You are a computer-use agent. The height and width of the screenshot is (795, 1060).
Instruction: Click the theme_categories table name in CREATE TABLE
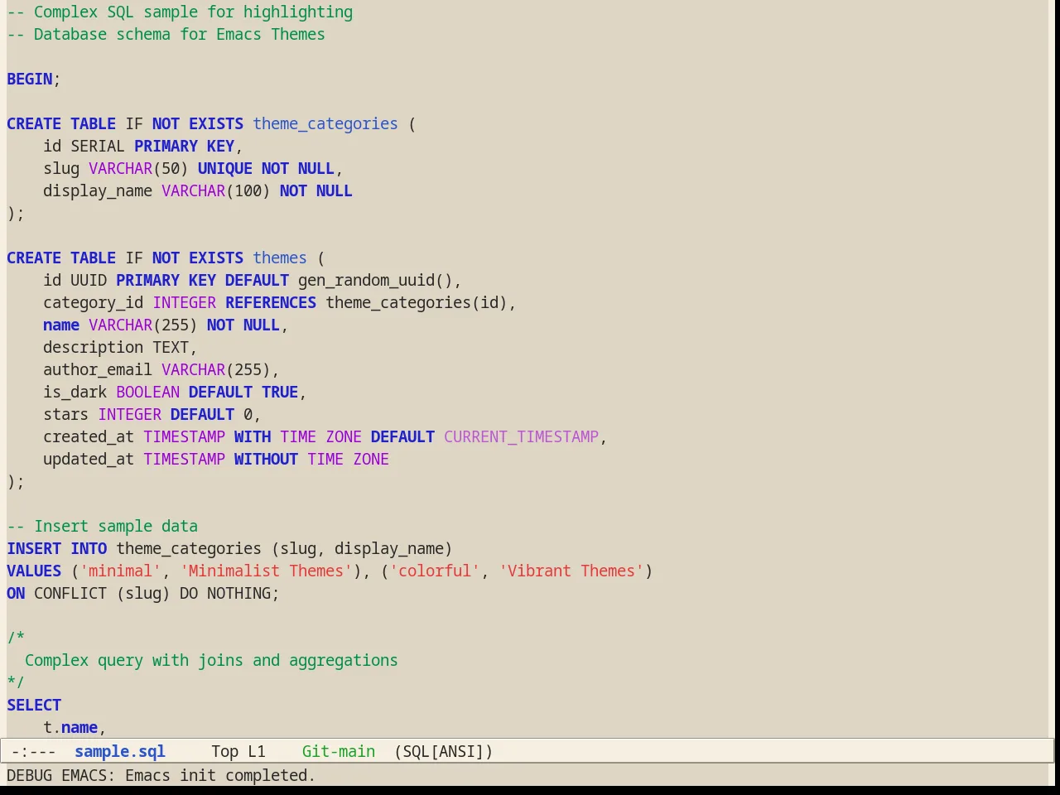(x=325, y=123)
